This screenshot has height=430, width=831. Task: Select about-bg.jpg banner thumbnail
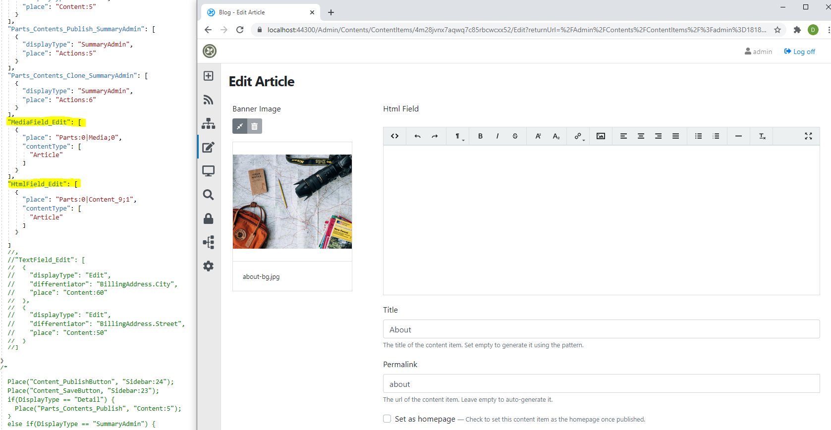coord(292,202)
